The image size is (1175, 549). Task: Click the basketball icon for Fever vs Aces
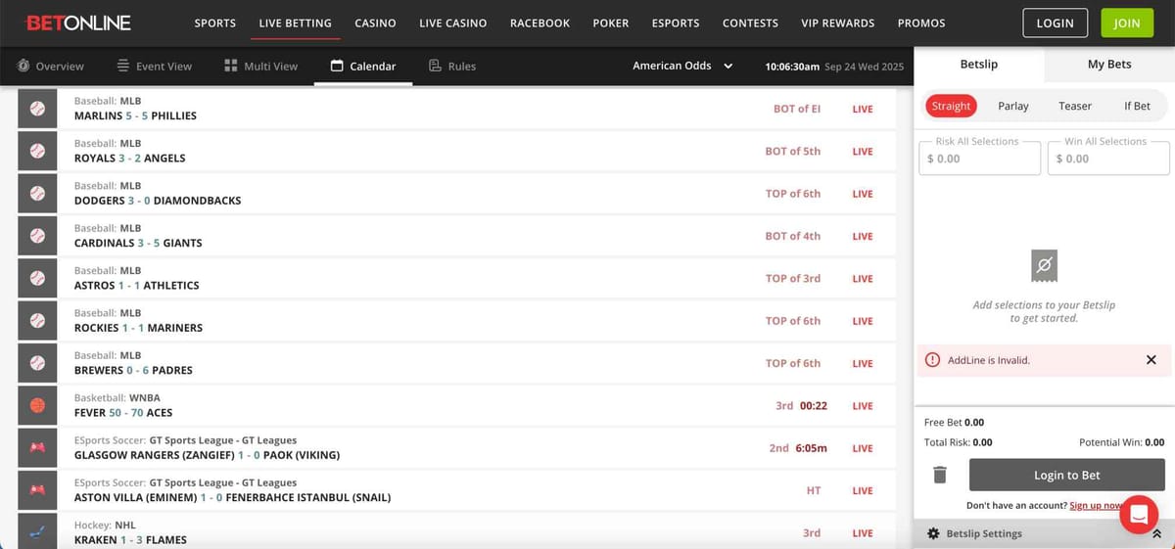[x=37, y=405]
